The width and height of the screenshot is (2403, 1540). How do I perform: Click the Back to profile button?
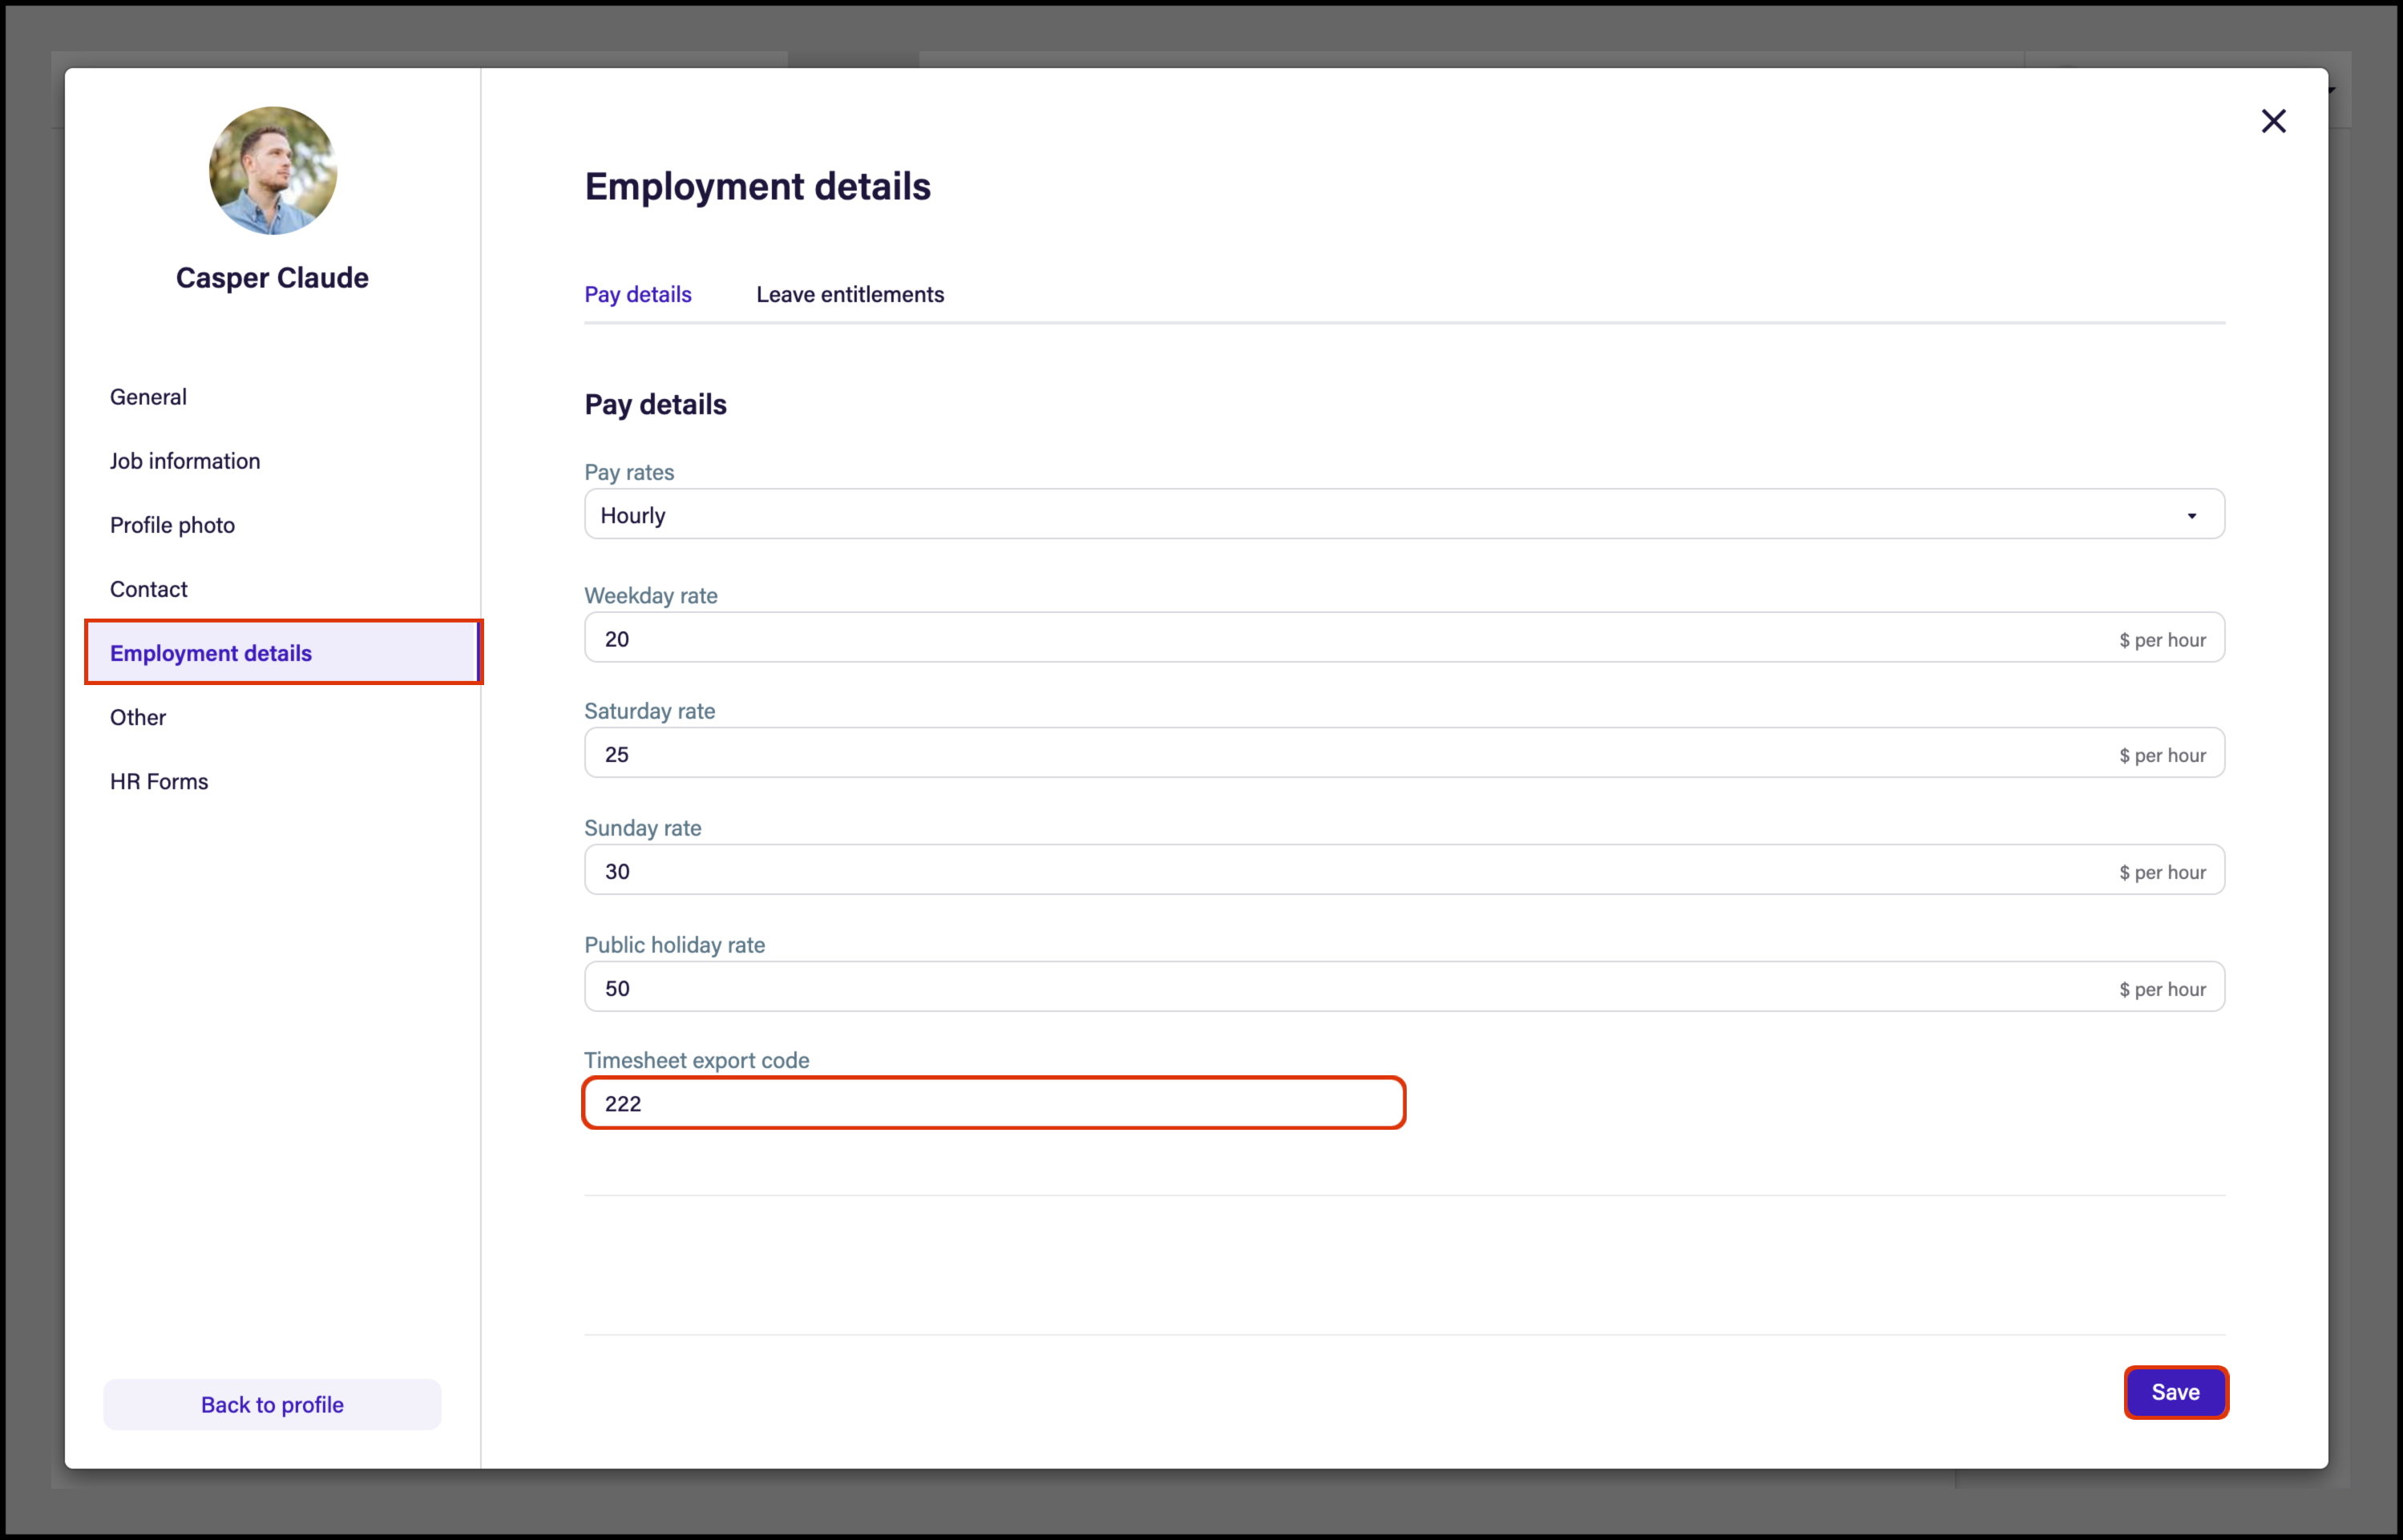[272, 1404]
